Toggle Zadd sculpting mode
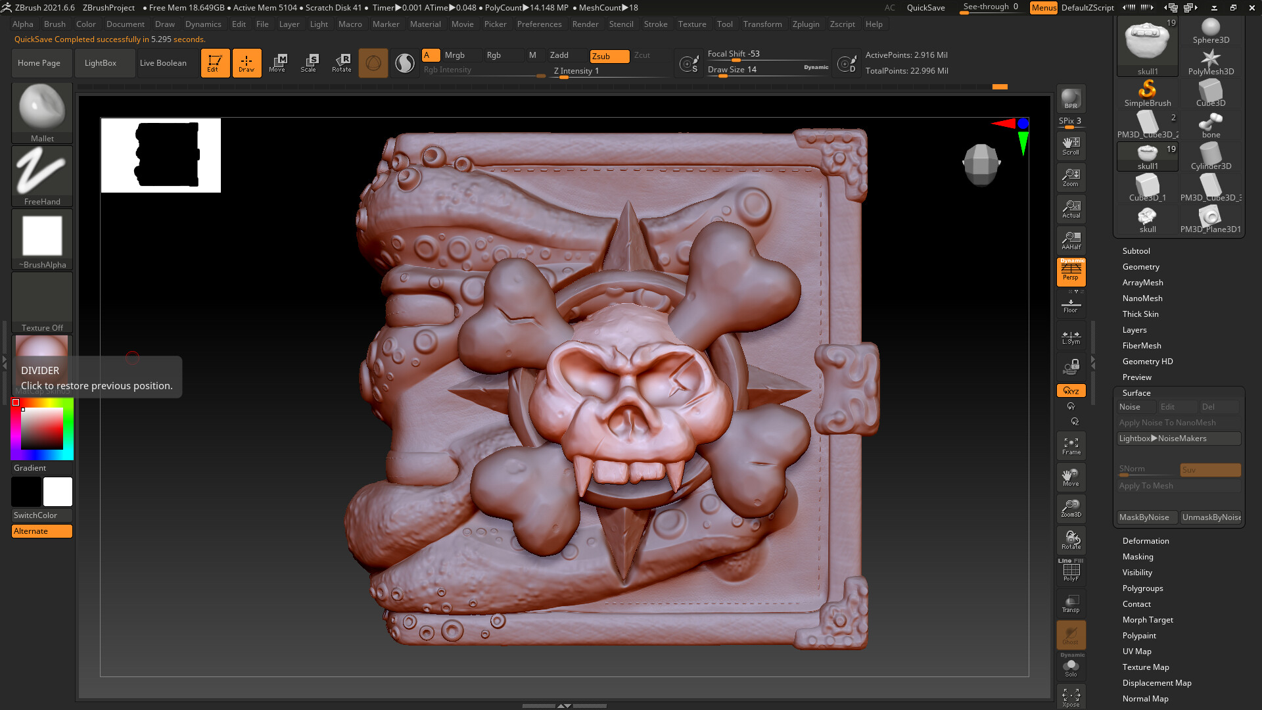This screenshot has height=710, width=1262. coord(558,55)
